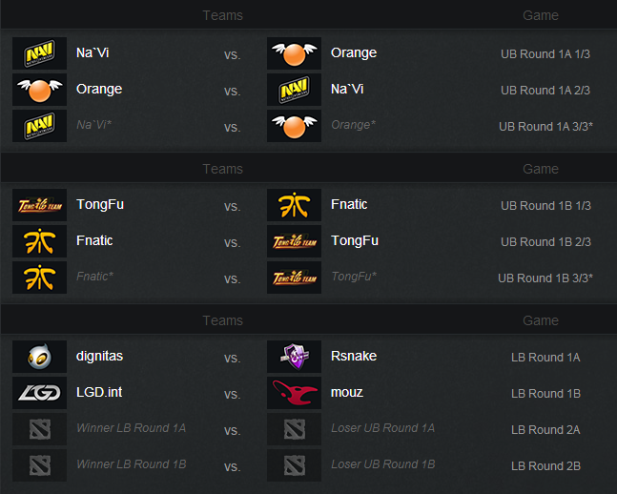Viewport: 617px width, 494px height.
Task: Click the italic Orange* name in Round 1A 3/3
Action: tap(354, 125)
